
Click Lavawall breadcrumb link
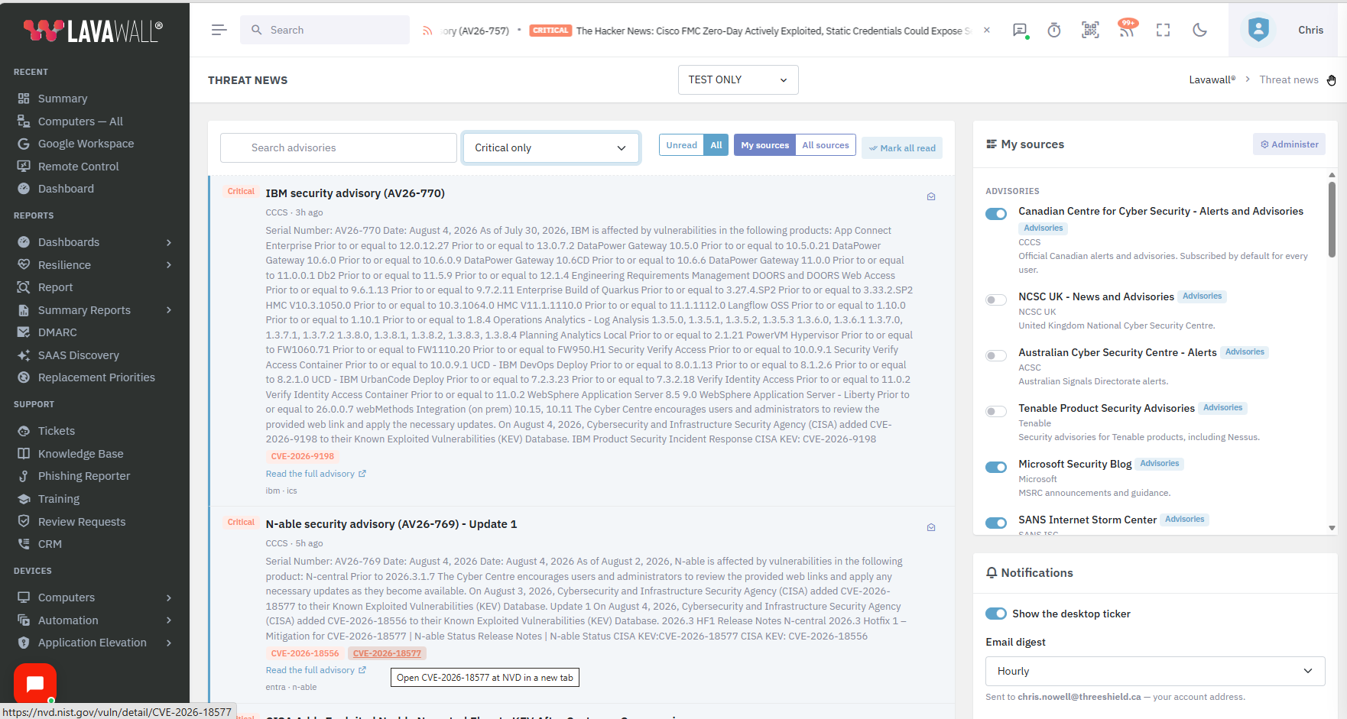click(1212, 79)
